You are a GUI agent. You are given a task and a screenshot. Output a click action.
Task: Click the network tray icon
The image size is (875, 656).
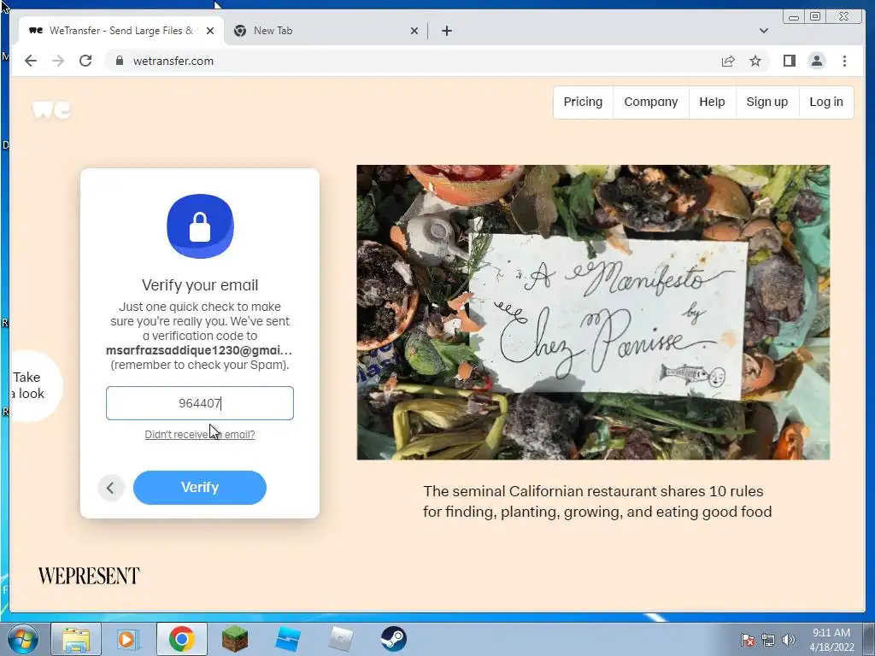[768, 640]
